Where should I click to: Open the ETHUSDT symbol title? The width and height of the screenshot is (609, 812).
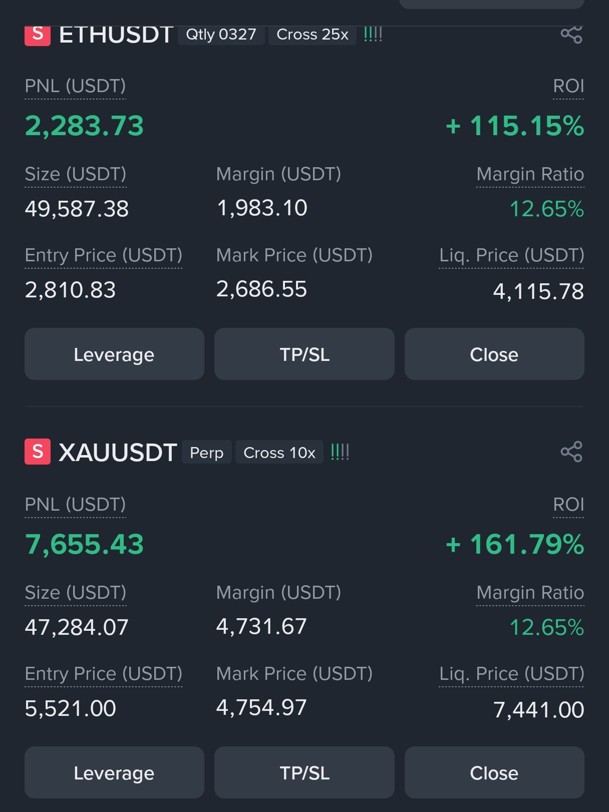coord(116,35)
